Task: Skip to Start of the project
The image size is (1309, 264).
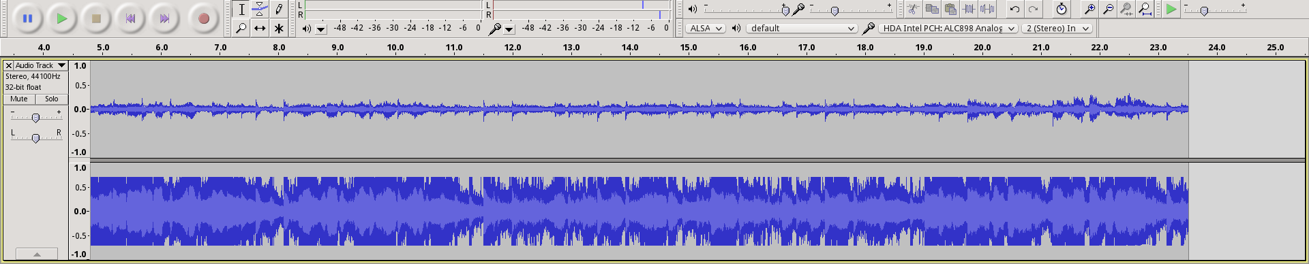Action: pos(130,18)
